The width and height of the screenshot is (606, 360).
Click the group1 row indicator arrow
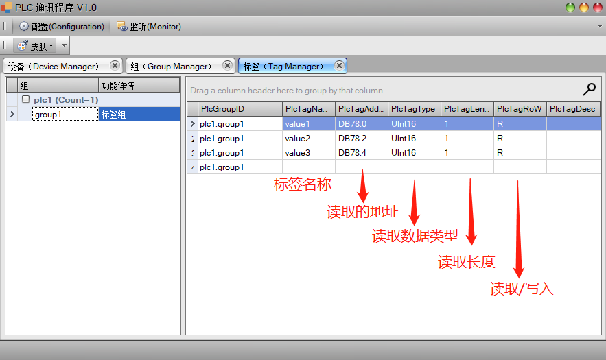12,115
